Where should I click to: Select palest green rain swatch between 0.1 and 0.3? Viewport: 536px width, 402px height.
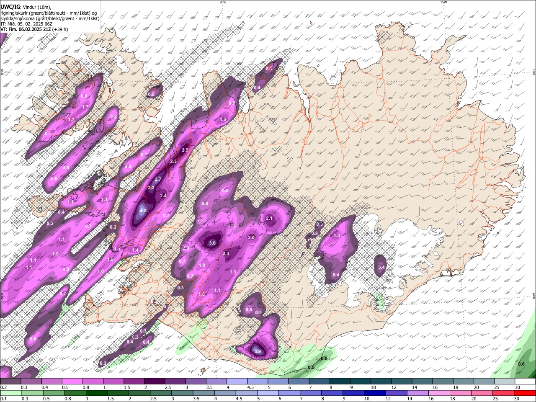(10, 393)
